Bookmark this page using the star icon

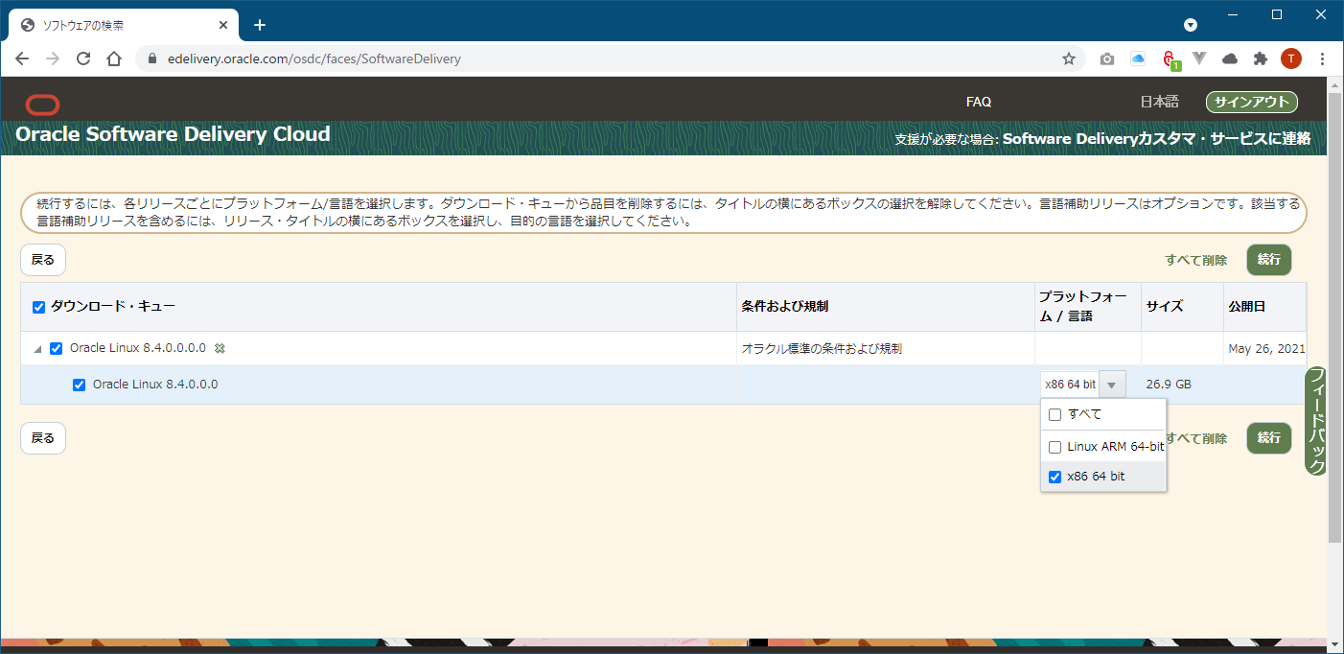[1069, 58]
